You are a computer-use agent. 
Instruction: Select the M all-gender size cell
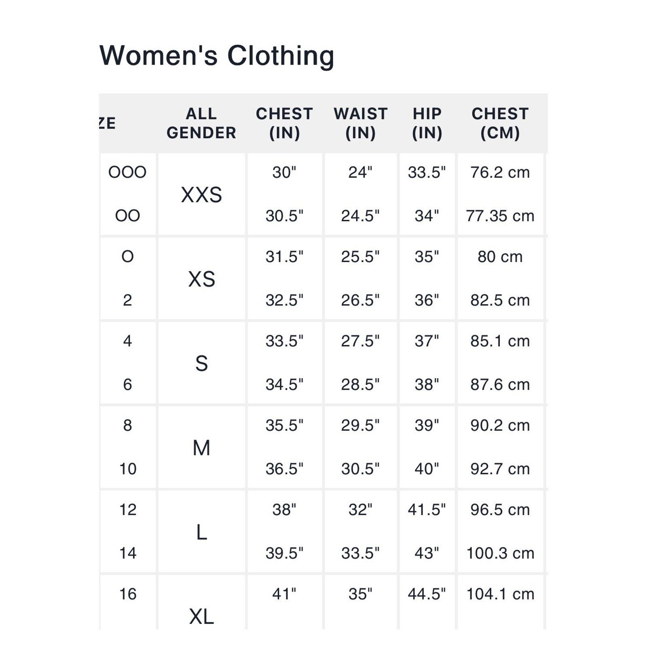click(201, 448)
